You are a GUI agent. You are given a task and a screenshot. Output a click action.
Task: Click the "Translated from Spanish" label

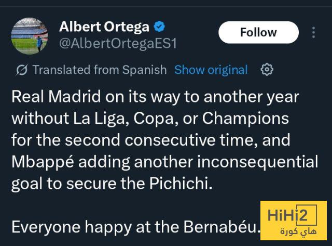99,70
